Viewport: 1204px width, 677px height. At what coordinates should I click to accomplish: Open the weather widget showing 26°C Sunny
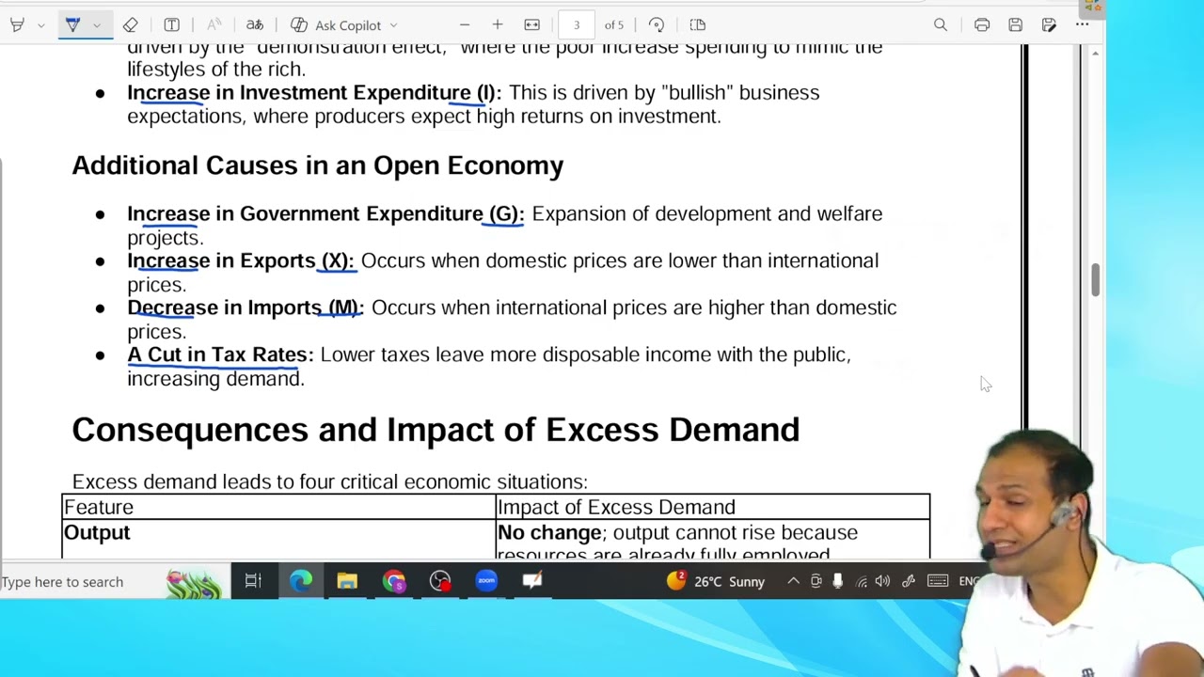(716, 582)
